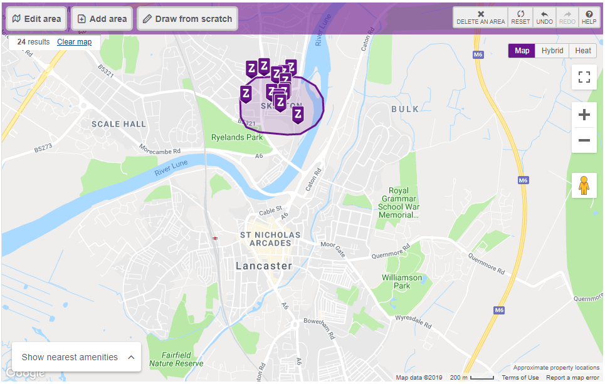Switch map to Heat view

point(582,51)
